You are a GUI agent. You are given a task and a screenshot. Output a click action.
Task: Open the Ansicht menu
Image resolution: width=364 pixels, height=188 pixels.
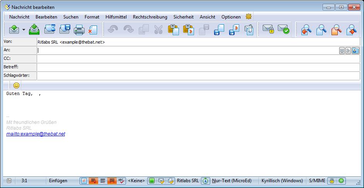point(208,17)
